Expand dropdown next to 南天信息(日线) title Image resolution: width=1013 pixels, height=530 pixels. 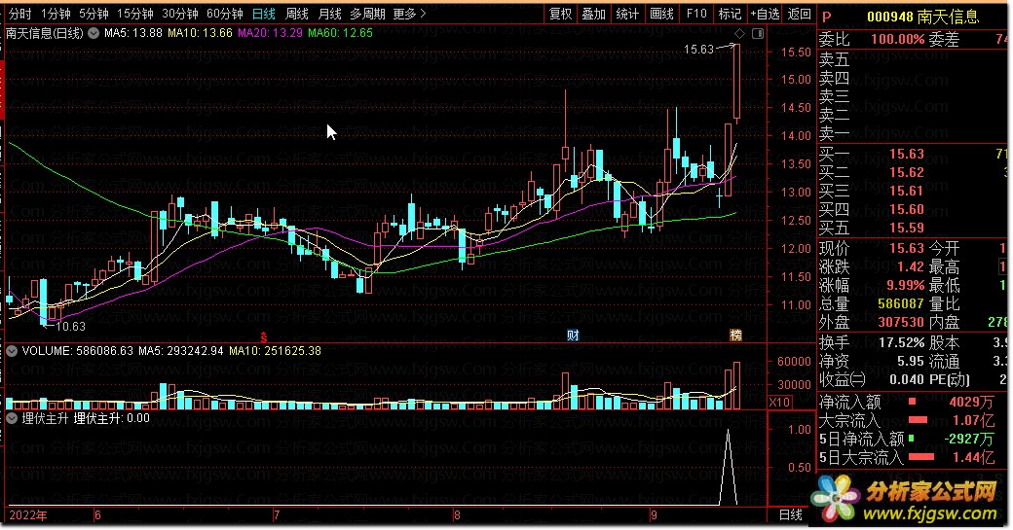coord(94,33)
